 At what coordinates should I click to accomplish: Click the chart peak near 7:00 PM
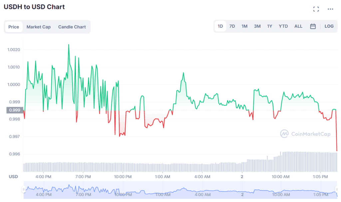point(69,44)
